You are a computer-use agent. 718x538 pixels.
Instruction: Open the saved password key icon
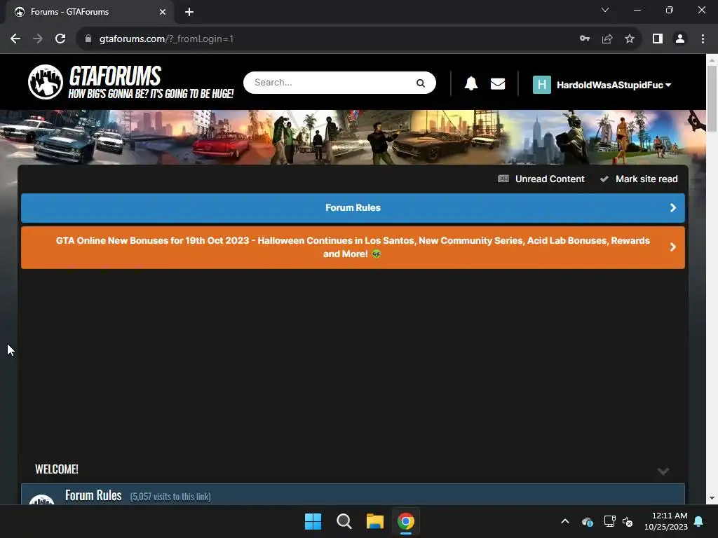[585, 39]
